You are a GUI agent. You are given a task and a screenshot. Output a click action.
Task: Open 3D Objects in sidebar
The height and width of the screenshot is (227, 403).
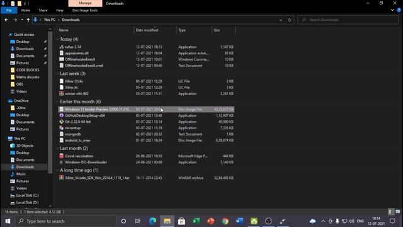click(x=25, y=146)
